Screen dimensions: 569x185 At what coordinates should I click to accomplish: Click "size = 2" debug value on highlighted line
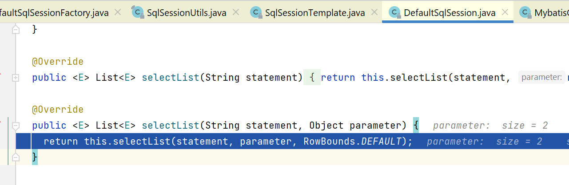(519, 142)
